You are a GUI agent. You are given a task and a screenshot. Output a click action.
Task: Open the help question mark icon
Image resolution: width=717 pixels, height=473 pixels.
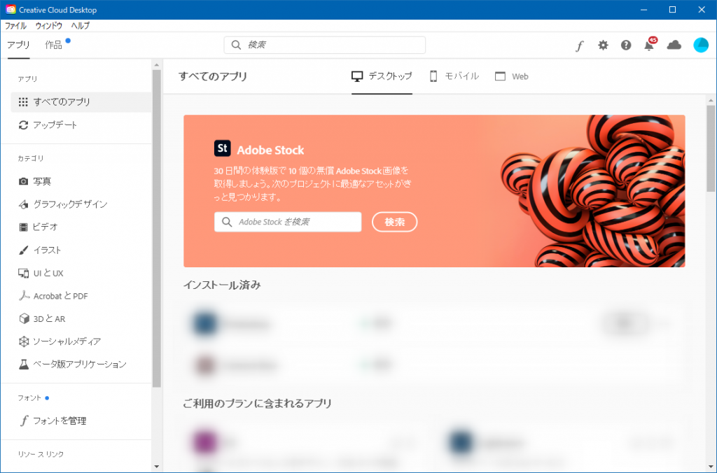(x=626, y=45)
